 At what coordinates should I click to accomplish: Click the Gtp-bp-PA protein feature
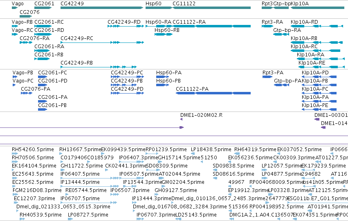(282, 85)
